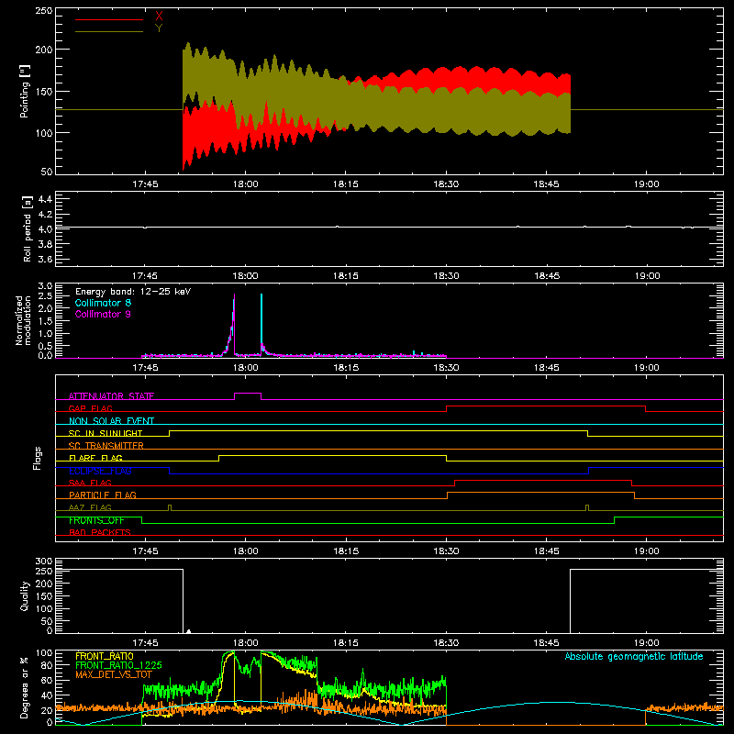734x734 pixels.
Task: Click the 'Energy band: 12-25 keV' label
Action: (x=133, y=292)
